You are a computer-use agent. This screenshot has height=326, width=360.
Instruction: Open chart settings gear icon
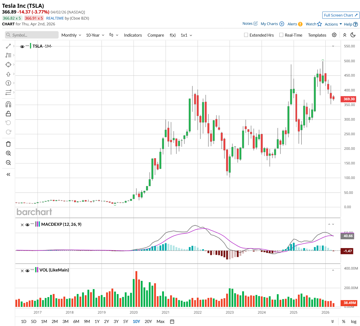tap(334, 35)
